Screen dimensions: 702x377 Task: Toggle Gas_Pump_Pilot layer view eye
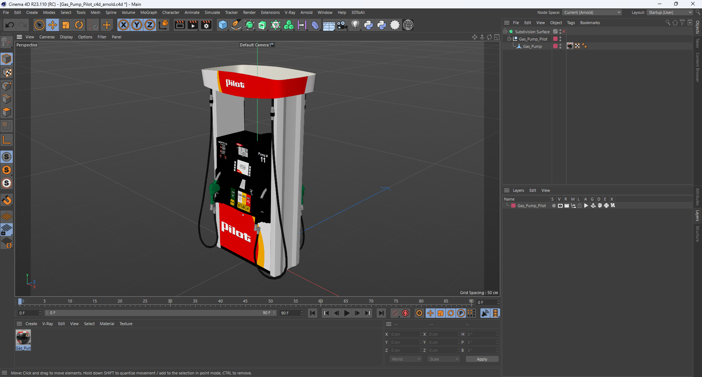tap(560, 206)
